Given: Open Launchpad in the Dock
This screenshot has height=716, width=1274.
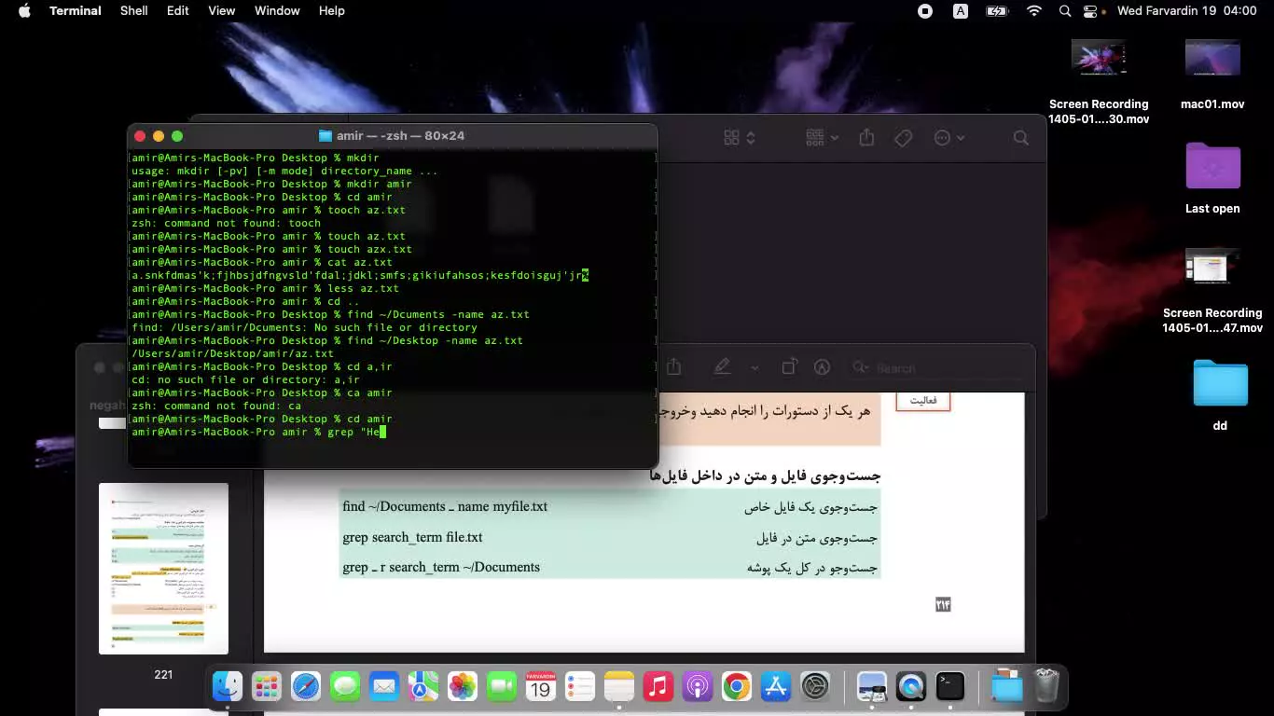Looking at the screenshot, I should pos(267,687).
